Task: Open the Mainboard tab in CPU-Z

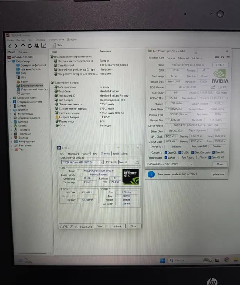Action: coord(74,154)
